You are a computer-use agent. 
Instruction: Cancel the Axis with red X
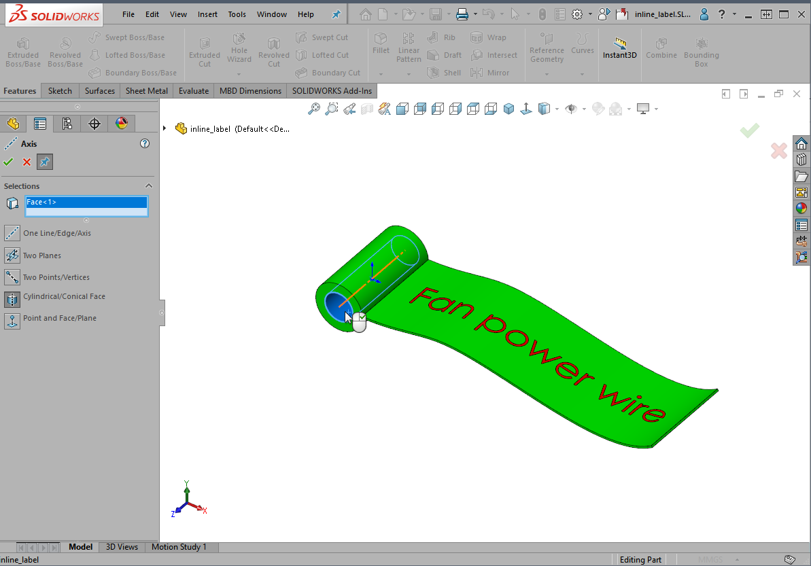point(27,162)
